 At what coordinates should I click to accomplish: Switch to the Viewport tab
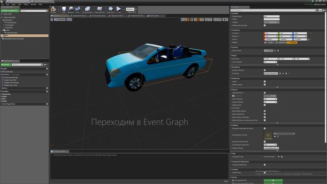pyautogui.click(x=59, y=16)
